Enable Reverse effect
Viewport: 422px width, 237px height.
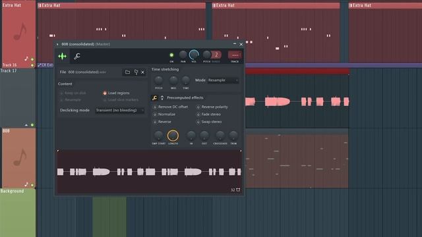pos(162,122)
